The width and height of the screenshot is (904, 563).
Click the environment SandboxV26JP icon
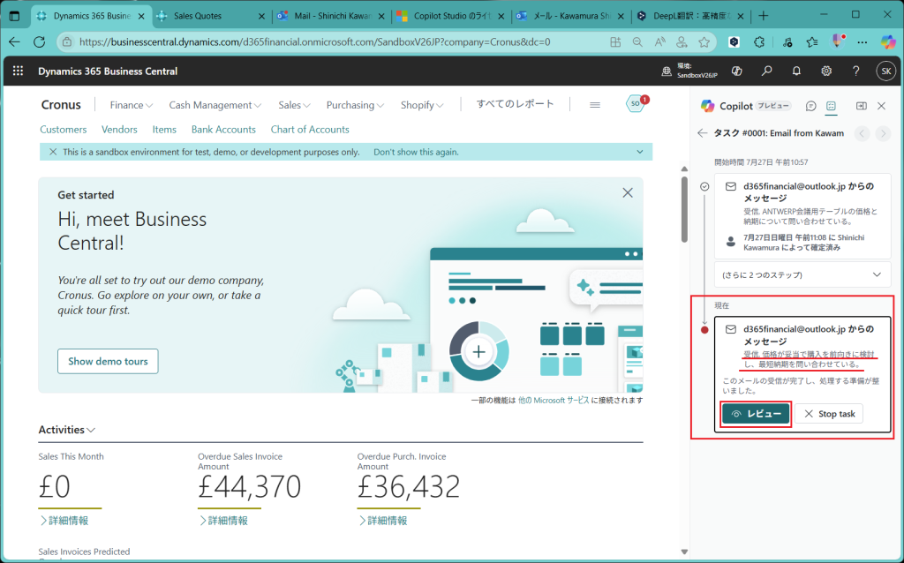pyautogui.click(x=667, y=71)
